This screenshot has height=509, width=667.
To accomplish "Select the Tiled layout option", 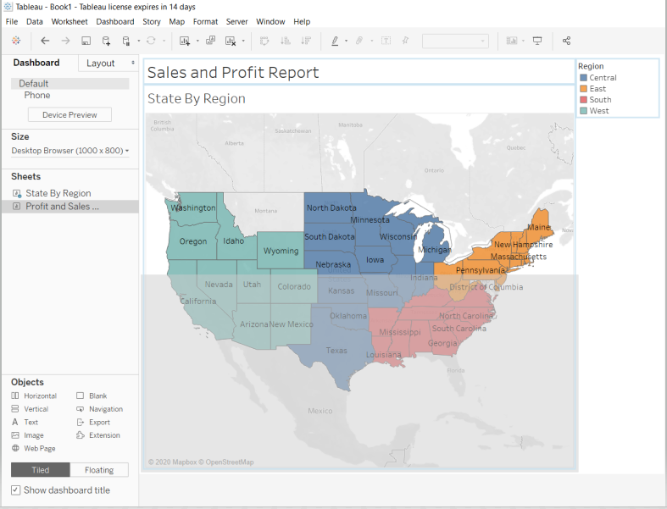I will tap(41, 470).
